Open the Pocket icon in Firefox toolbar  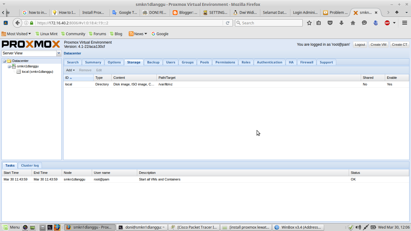click(x=330, y=23)
